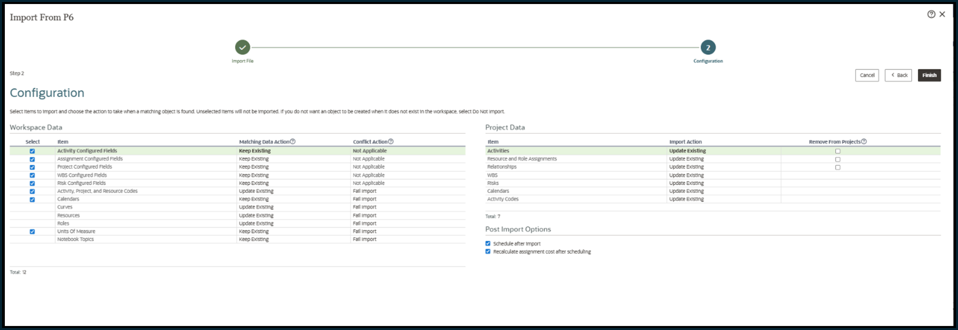Select the Roles workspace item
Screen dimensions: 958x330
63,223
